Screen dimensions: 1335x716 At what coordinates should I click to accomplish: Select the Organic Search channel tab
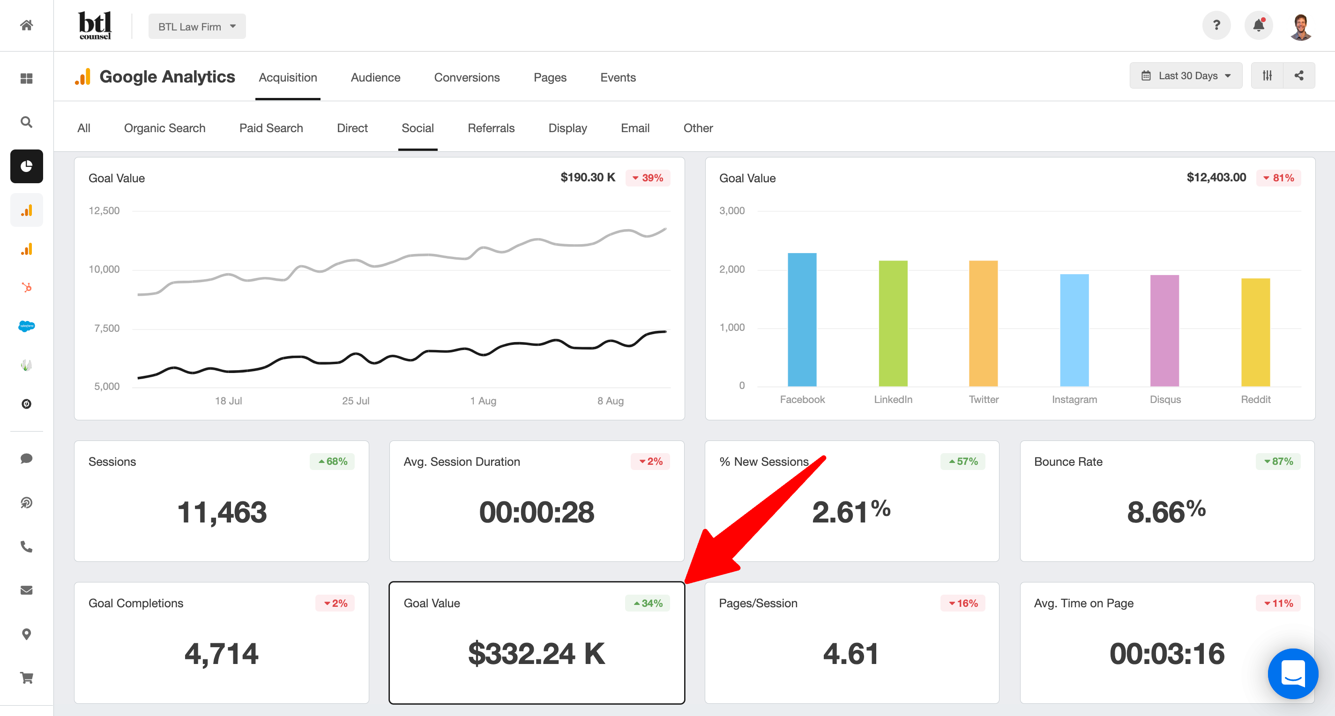point(164,128)
